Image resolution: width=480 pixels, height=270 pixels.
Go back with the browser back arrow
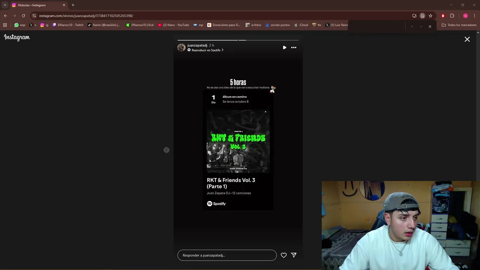point(5,16)
